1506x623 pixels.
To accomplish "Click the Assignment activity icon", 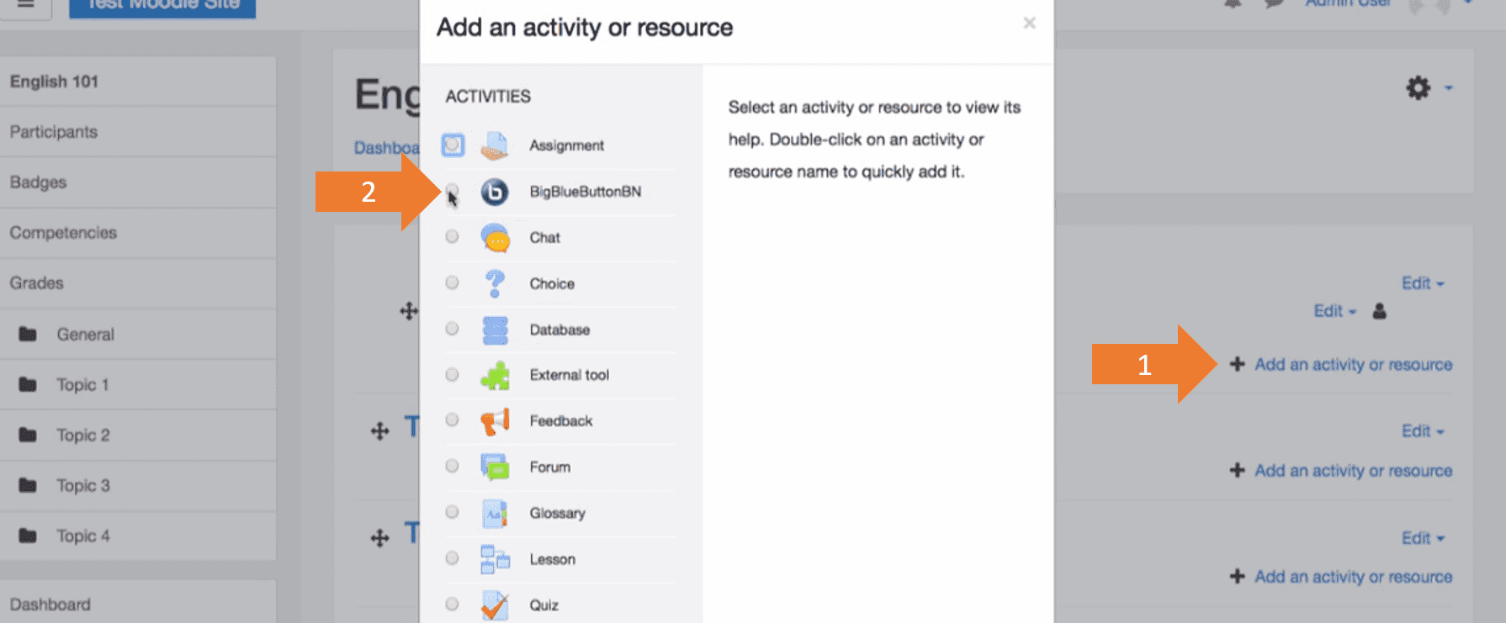I will (x=495, y=145).
